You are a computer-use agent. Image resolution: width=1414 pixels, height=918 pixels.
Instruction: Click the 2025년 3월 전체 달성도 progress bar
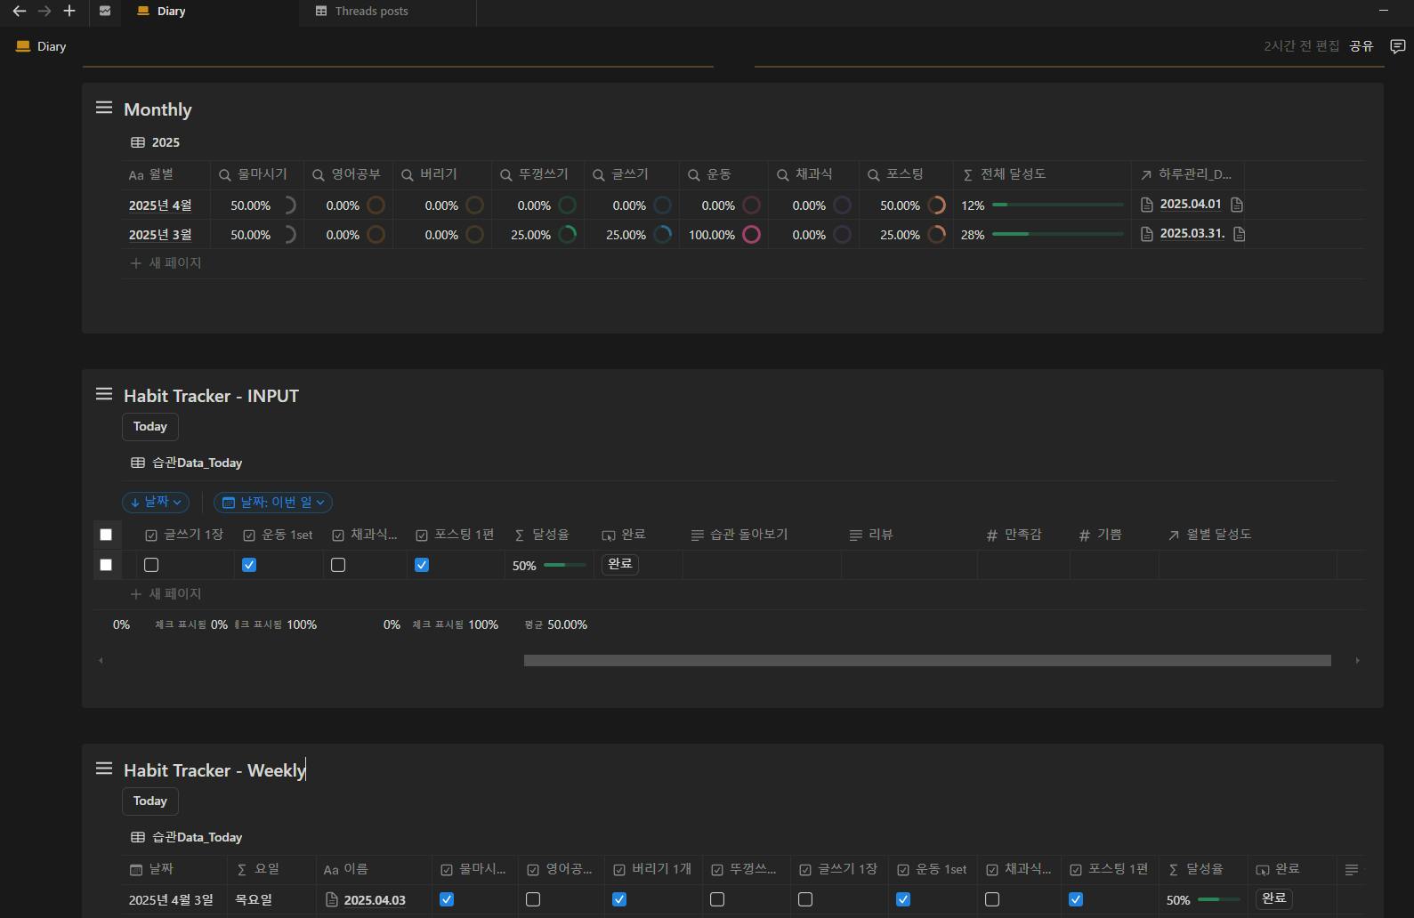(x=1057, y=234)
